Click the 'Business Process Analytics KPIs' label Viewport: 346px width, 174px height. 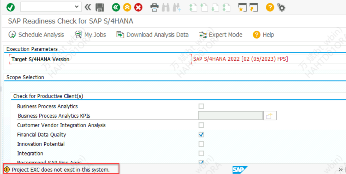pos(54,116)
